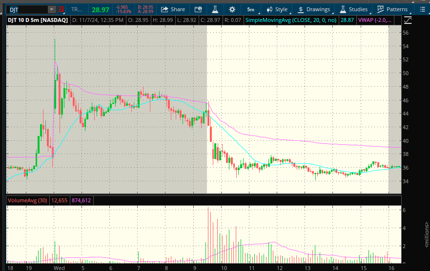Click the 46 price axis label
This screenshot has height=271, width=430.
[x=406, y=100]
